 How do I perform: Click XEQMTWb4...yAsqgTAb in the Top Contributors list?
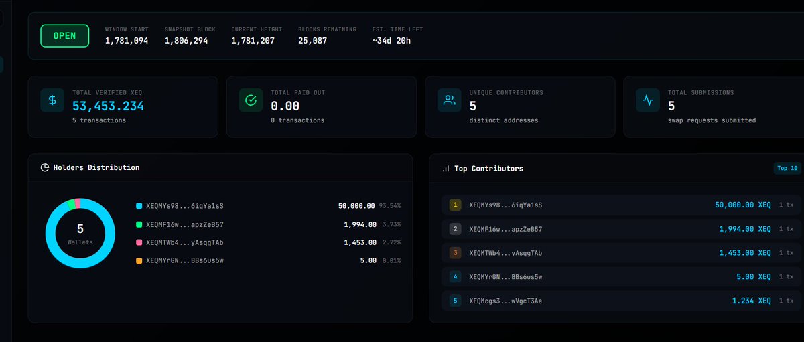(x=506, y=253)
